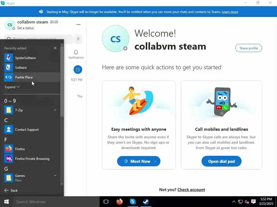Launch Firefox from the Start menu
The height and width of the screenshot is (207, 277).
pyautogui.click(x=32, y=149)
